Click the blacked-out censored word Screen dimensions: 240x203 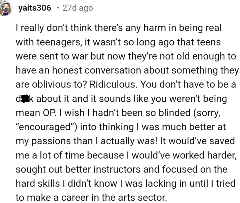click(x=24, y=99)
